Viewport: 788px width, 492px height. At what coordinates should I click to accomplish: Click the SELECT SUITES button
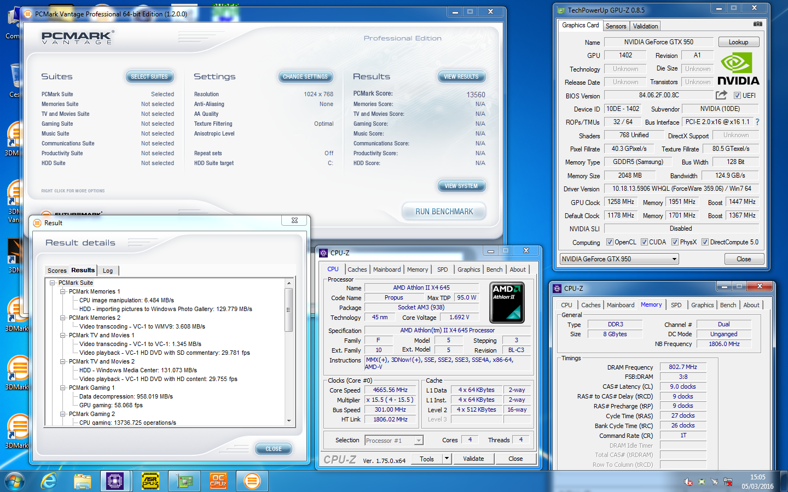click(149, 77)
